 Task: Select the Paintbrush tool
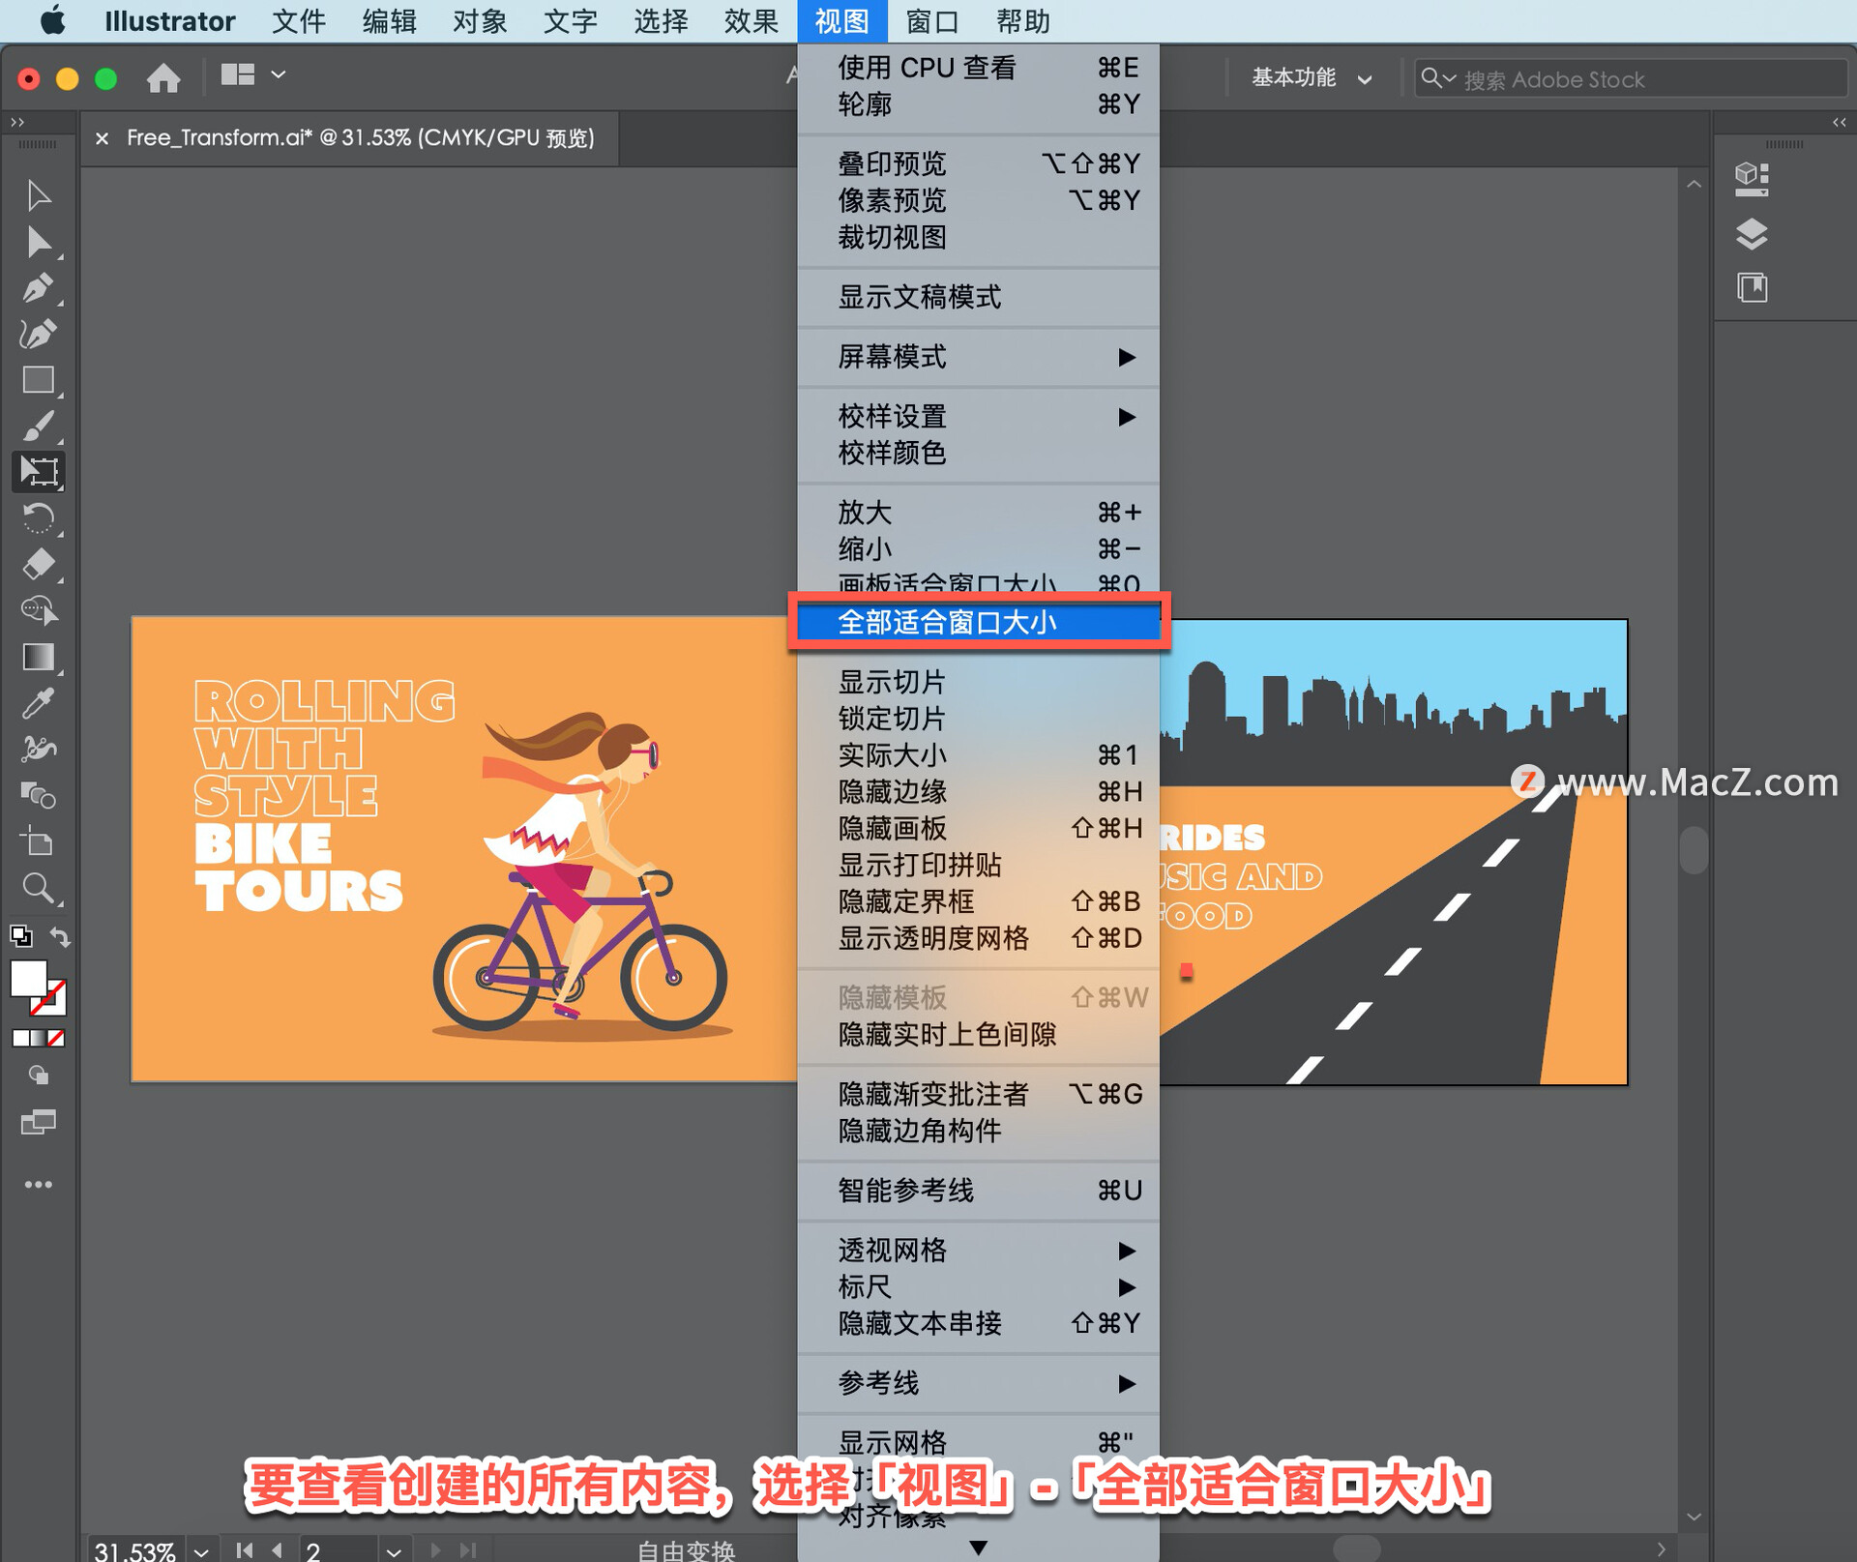(39, 427)
